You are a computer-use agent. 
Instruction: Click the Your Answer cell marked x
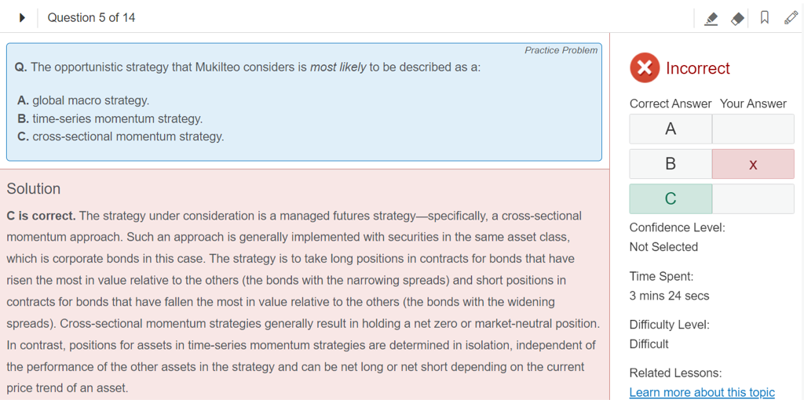(x=753, y=164)
